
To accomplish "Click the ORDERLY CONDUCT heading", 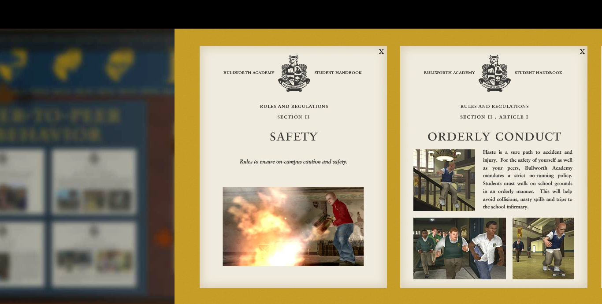I will pos(494,137).
